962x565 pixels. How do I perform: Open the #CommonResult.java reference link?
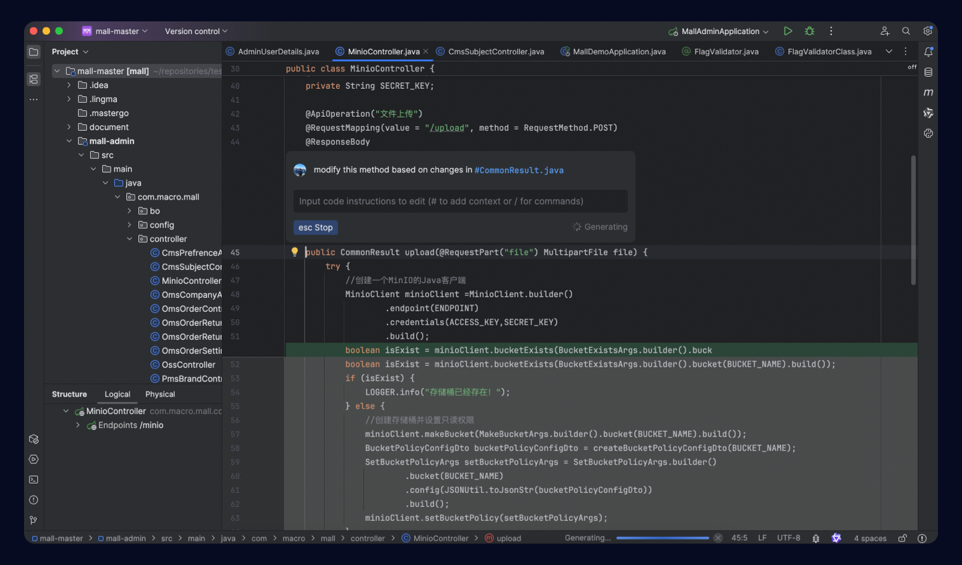tap(519, 170)
